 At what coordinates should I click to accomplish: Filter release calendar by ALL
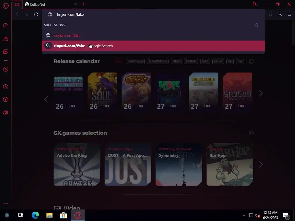(118, 62)
